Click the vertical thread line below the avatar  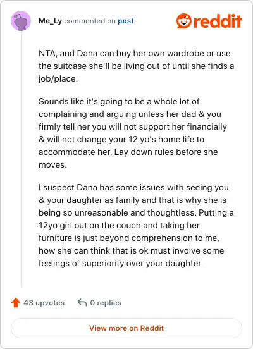(x=21, y=159)
